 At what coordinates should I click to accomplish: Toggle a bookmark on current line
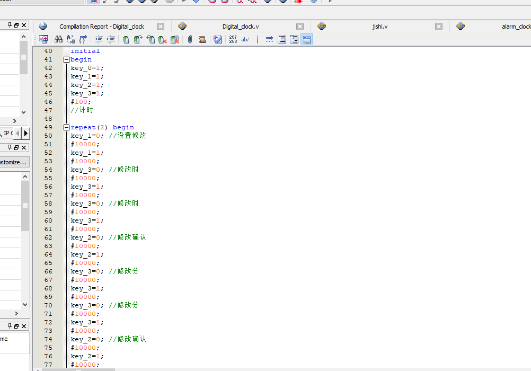coord(126,39)
